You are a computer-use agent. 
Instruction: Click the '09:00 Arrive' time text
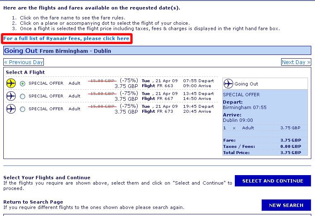[197, 86]
